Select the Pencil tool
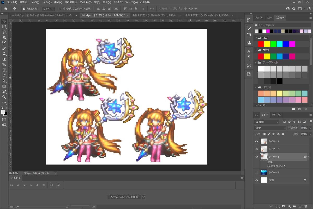The image size is (313, 209). [4, 48]
